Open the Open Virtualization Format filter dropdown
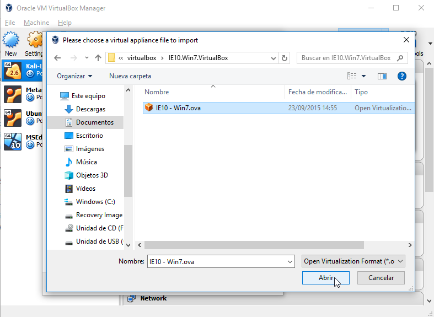The width and height of the screenshot is (434, 317). pos(353,261)
